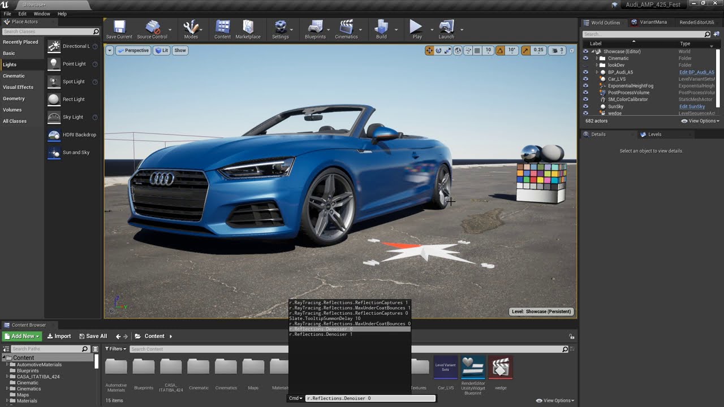Select the HDRI Backdrop actor icon

coord(54,135)
